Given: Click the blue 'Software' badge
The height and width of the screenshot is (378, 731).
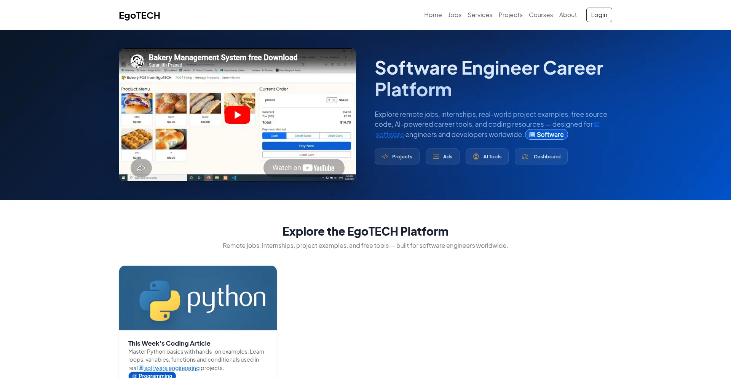Looking at the screenshot, I should (x=546, y=134).
